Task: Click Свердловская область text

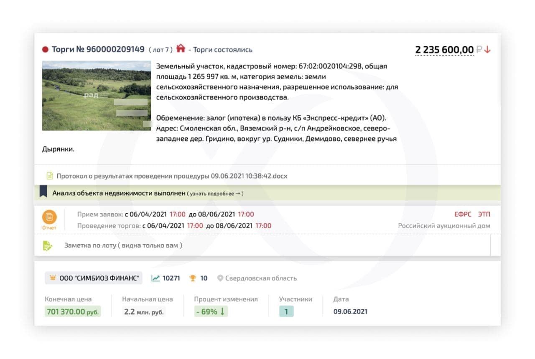Action: click(261, 278)
